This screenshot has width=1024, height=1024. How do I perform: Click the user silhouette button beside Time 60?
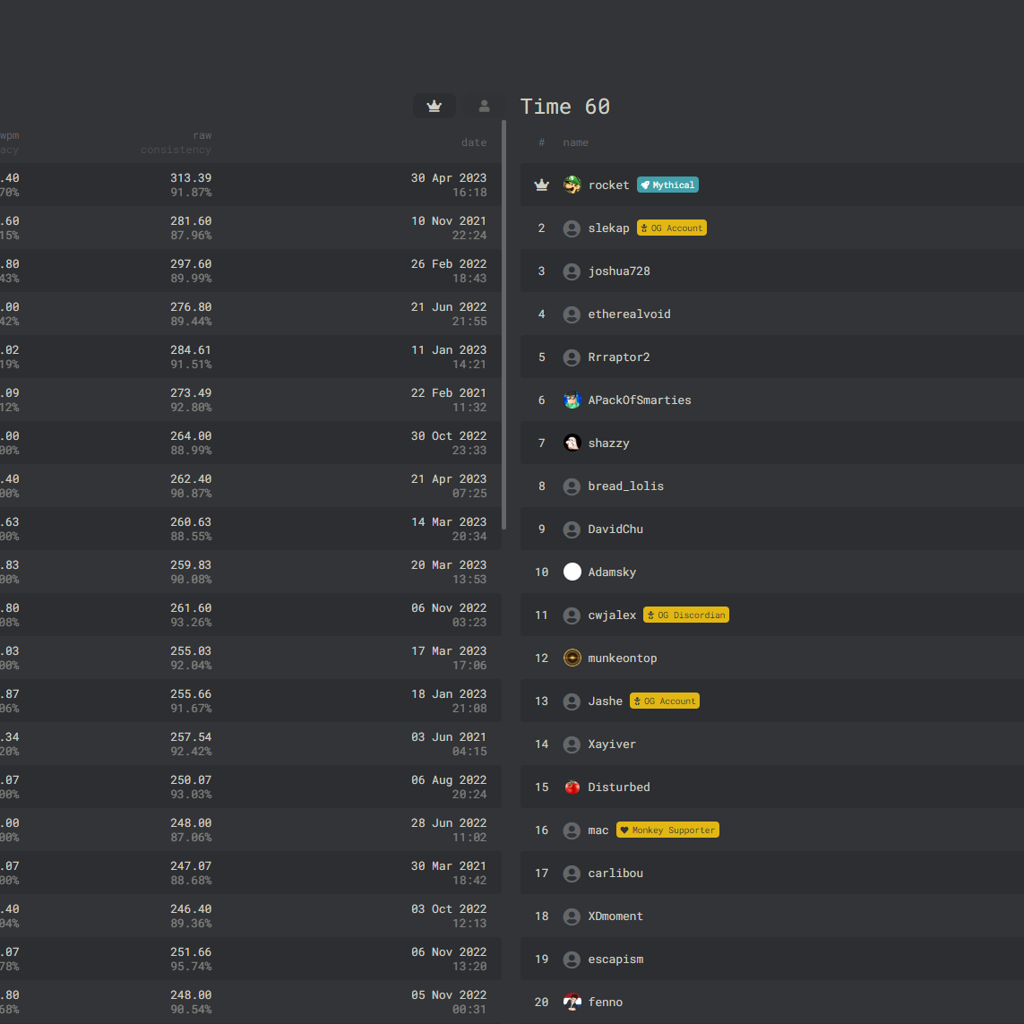484,107
